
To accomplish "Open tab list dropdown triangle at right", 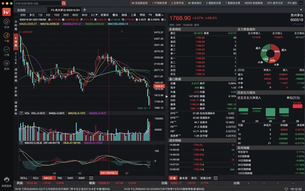I will 301,10.
